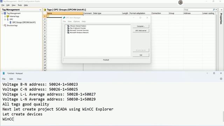Click inside the Find input field

[x=198, y=10]
